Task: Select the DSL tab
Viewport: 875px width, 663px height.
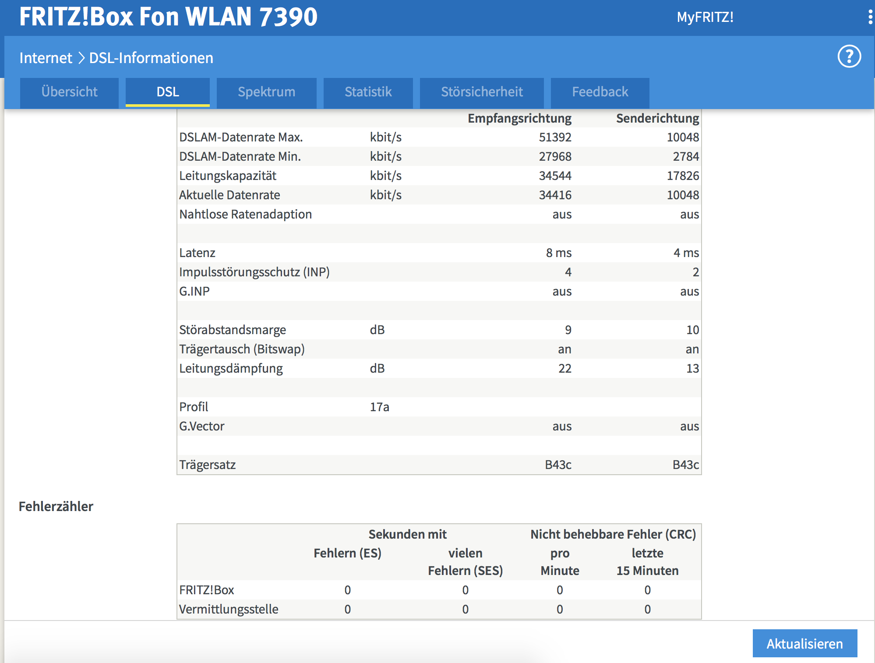Action: click(168, 92)
